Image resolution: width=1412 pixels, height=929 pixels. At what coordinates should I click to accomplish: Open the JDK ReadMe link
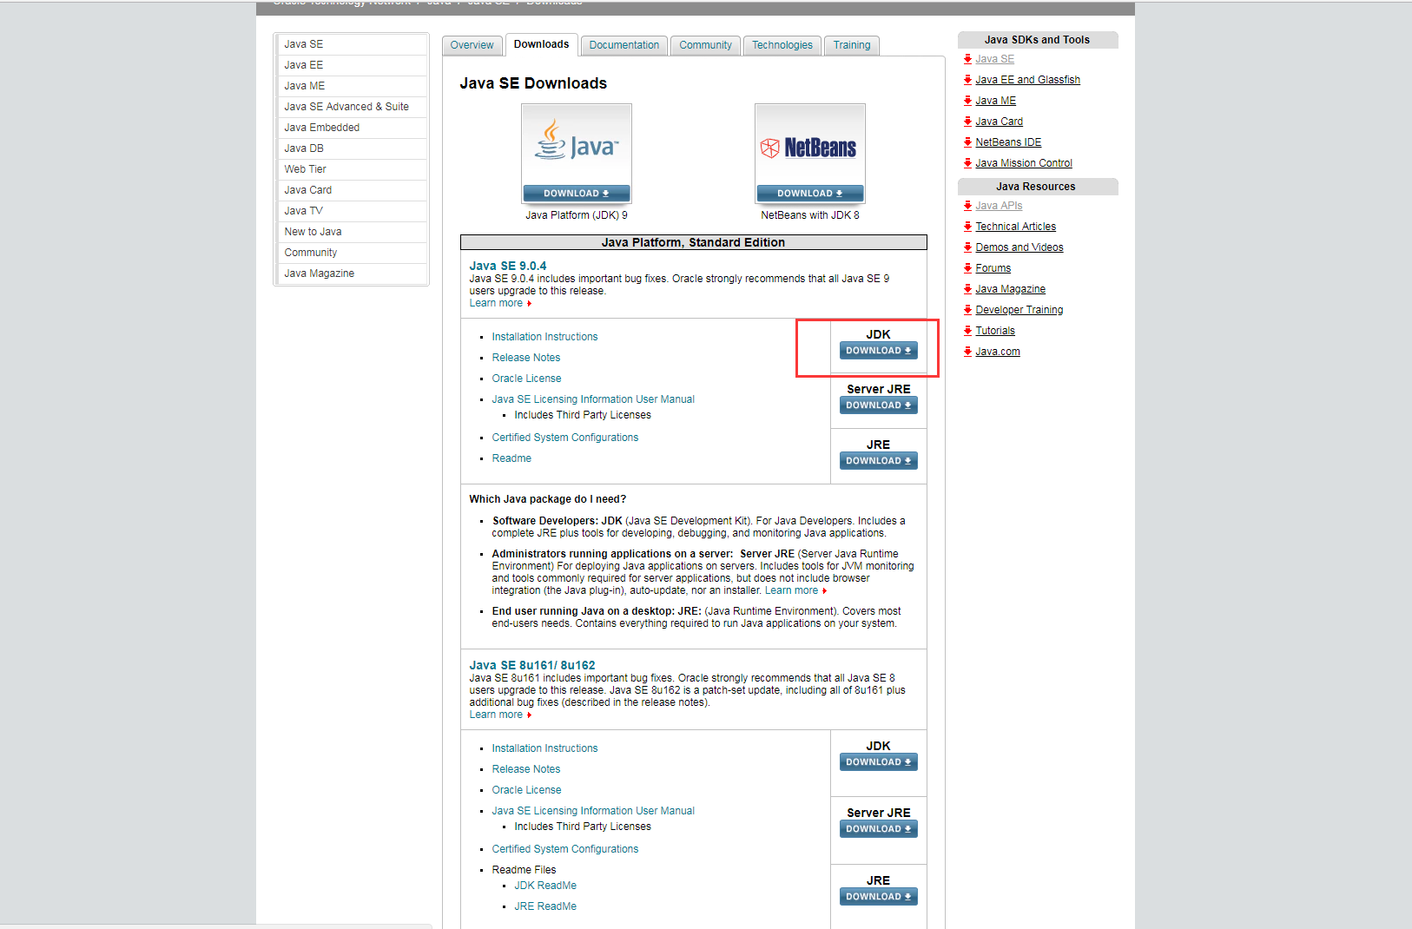tap(545, 886)
